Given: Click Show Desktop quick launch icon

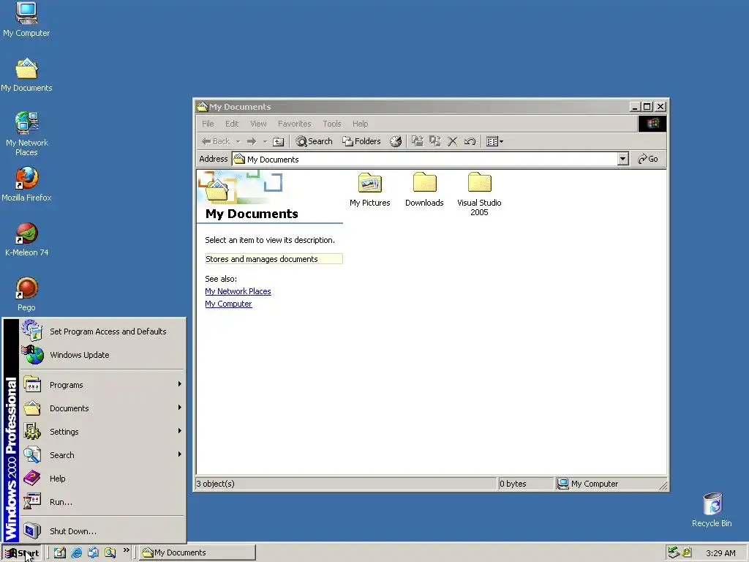Looking at the screenshot, I should pyautogui.click(x=60, y=552).
